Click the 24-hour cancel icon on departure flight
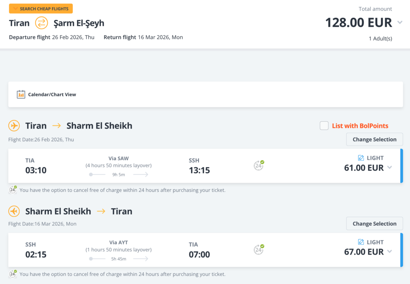 [259, 165]
